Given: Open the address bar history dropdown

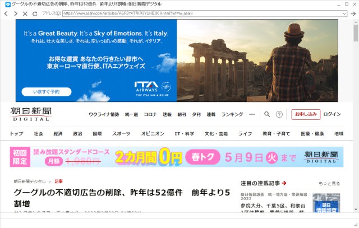Looking at the screenshot, I should tap(344, 13).
